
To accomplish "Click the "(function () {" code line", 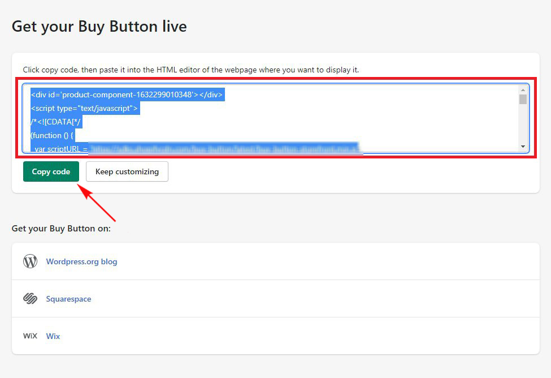I will (53, 135).
